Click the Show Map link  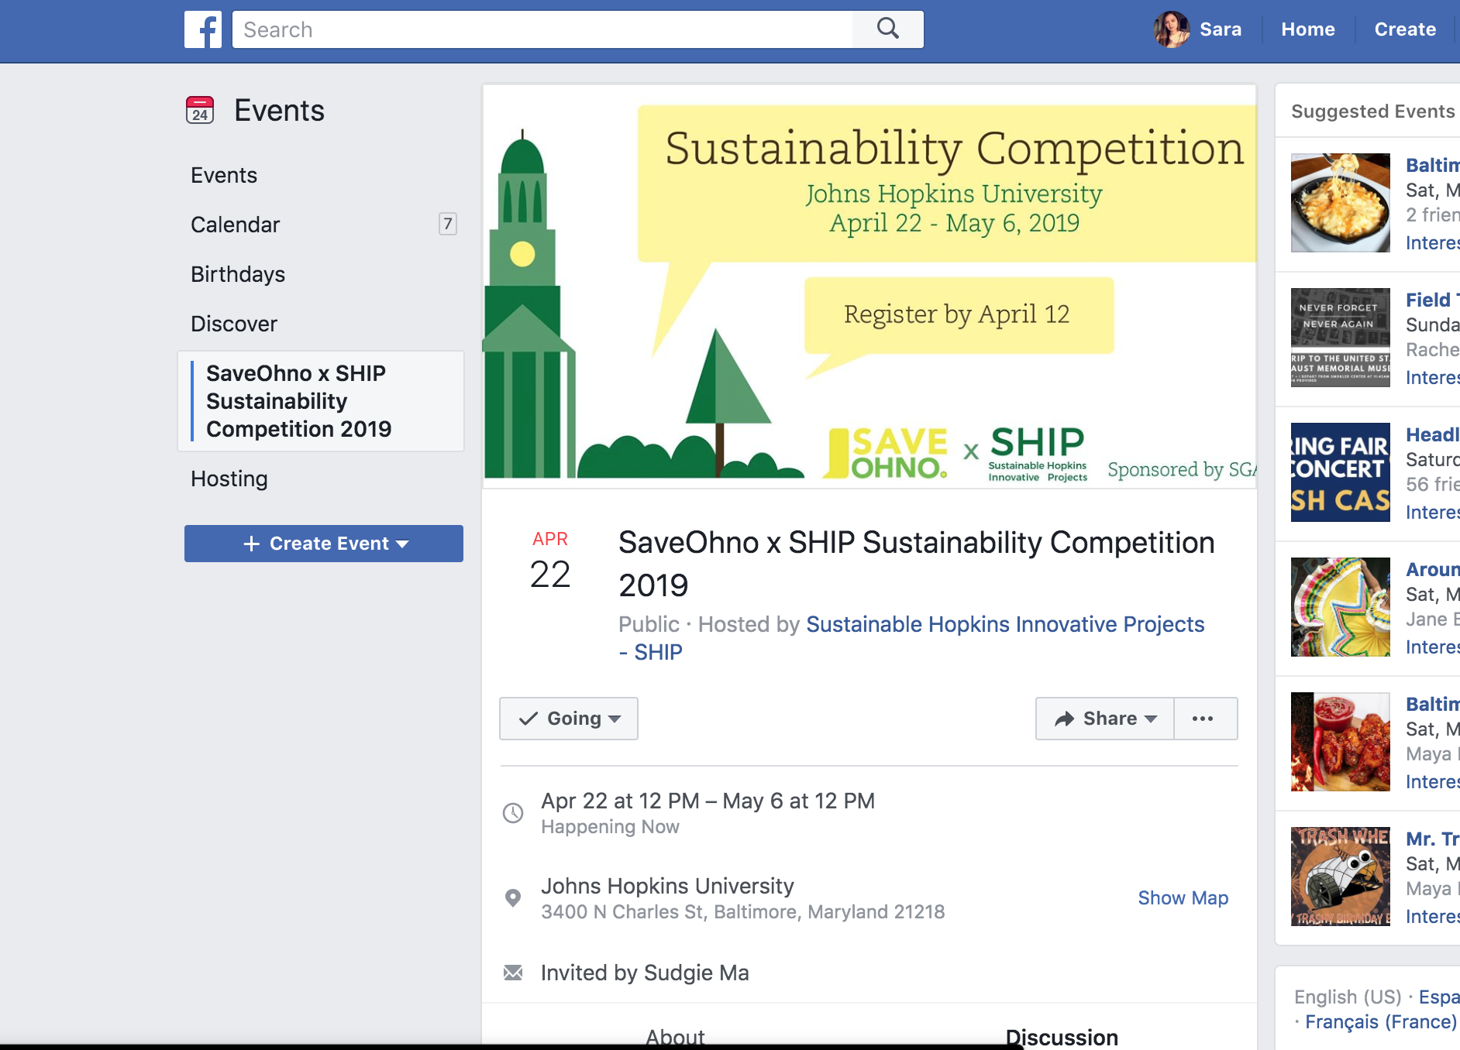1183,898
